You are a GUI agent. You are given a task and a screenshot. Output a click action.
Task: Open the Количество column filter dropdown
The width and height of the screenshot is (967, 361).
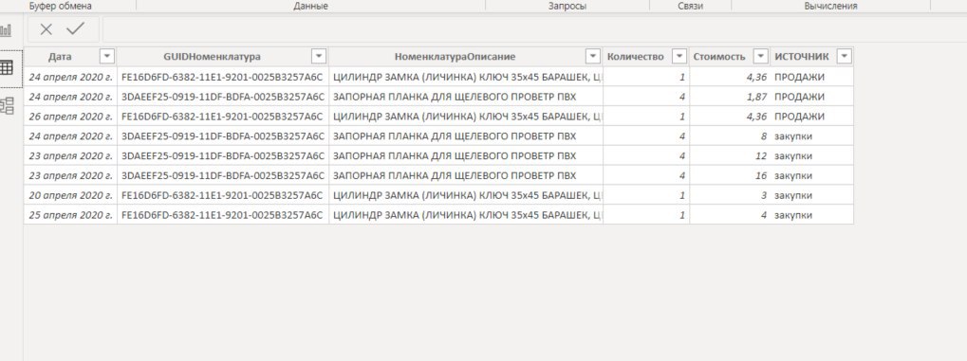[x=679, y=57]
